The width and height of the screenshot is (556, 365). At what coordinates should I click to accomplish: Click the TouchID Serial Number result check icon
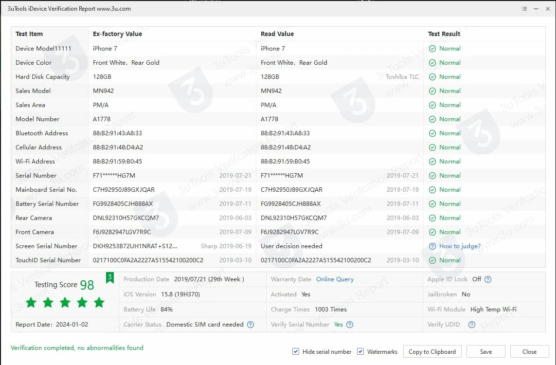pyautogui.click(x=432, y=260)
